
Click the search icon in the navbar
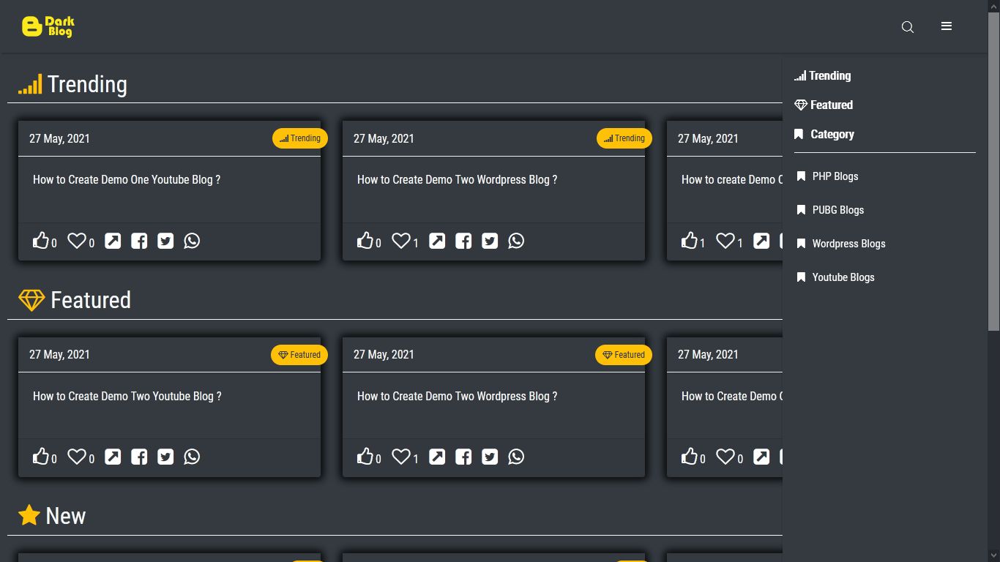908,27
